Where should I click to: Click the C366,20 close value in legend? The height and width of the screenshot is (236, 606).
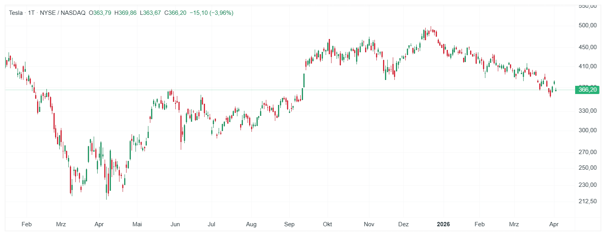point(175,13)
